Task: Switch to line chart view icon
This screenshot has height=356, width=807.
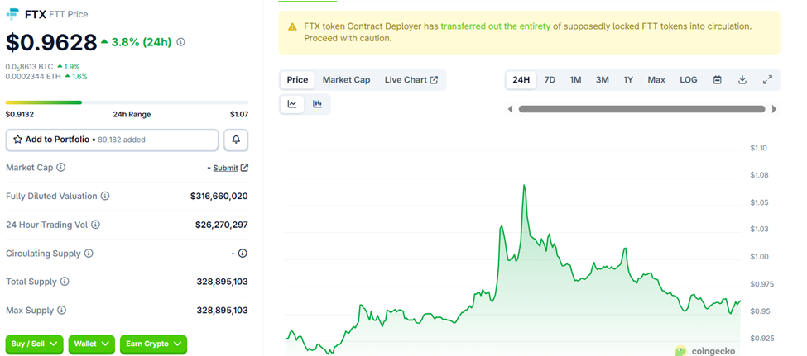Action: coord(292,104)
